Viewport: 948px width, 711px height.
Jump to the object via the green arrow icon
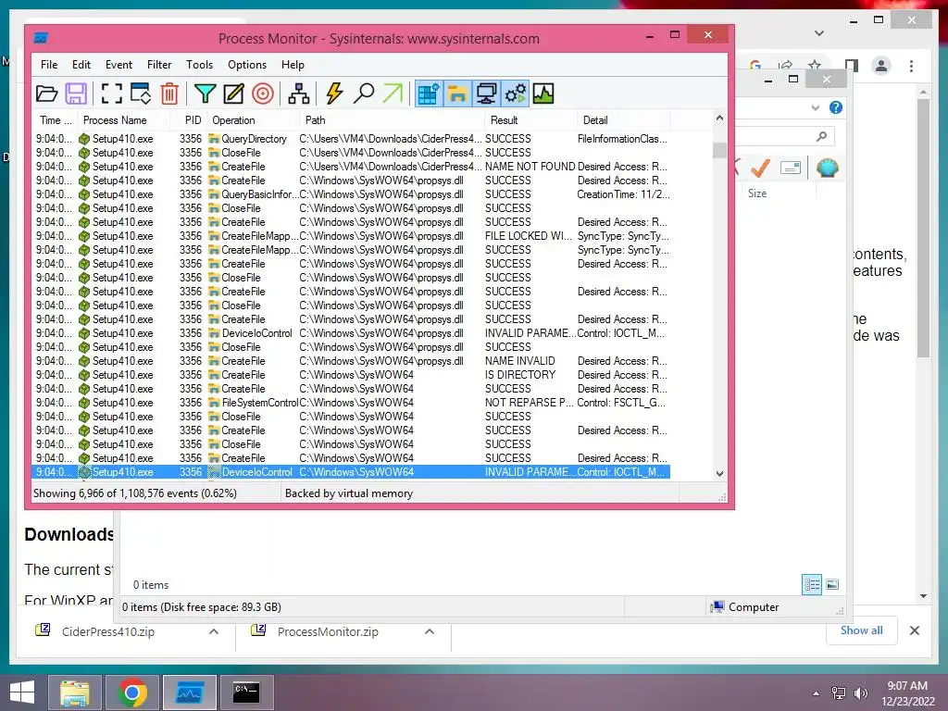(393, 94)
